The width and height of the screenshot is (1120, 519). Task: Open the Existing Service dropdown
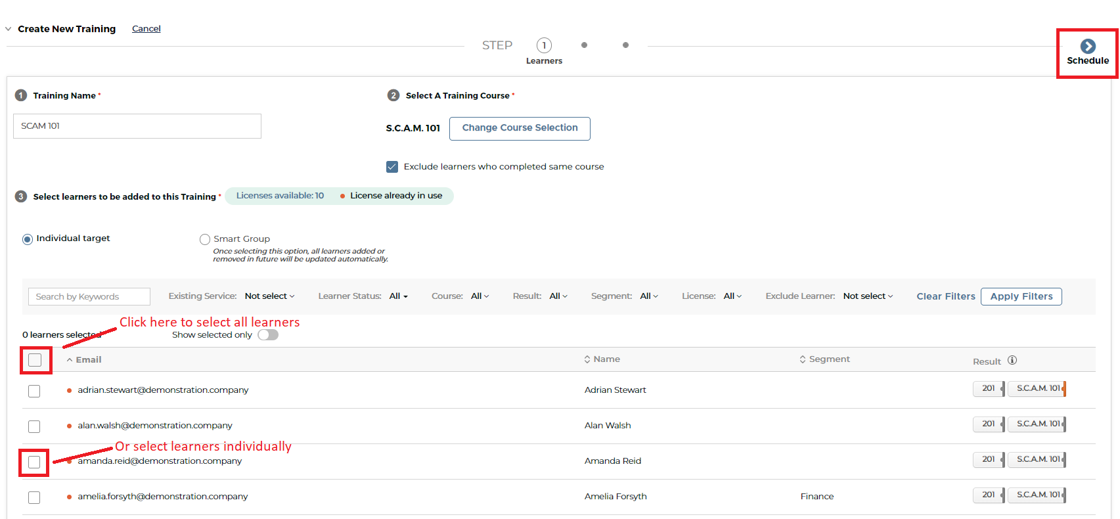(269, 296)
